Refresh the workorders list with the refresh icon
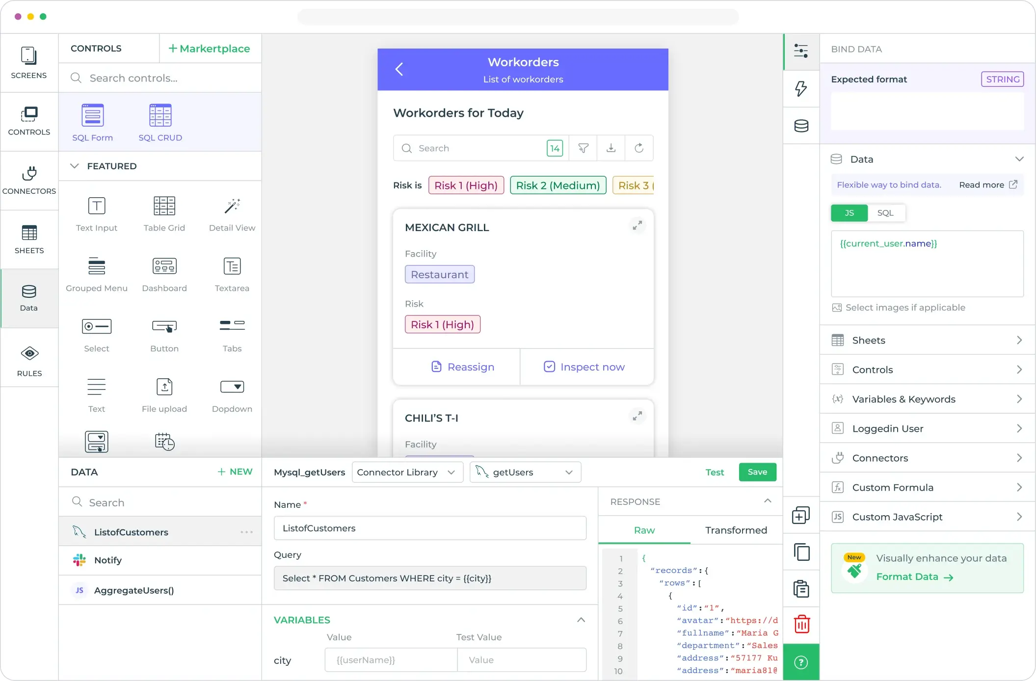Image resolution: width=1036 pixels, height=681 pixels. click(x=639, y=148)
